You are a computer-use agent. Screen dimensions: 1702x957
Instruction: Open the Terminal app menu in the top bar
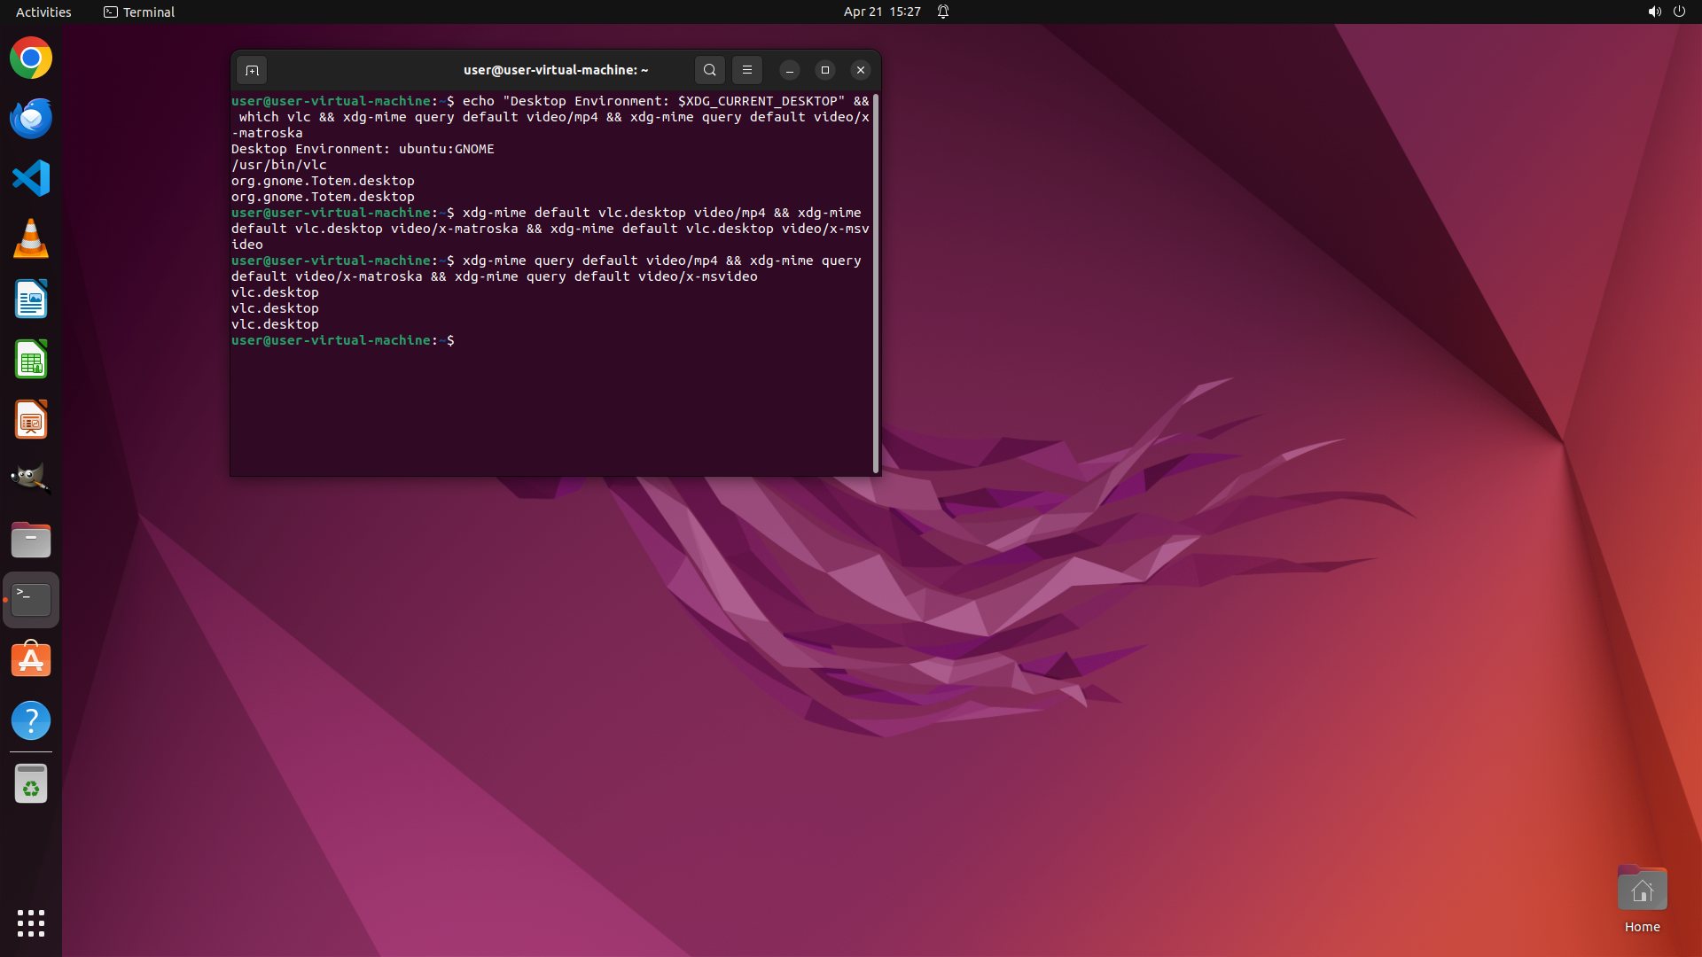[x=139, y=12]
